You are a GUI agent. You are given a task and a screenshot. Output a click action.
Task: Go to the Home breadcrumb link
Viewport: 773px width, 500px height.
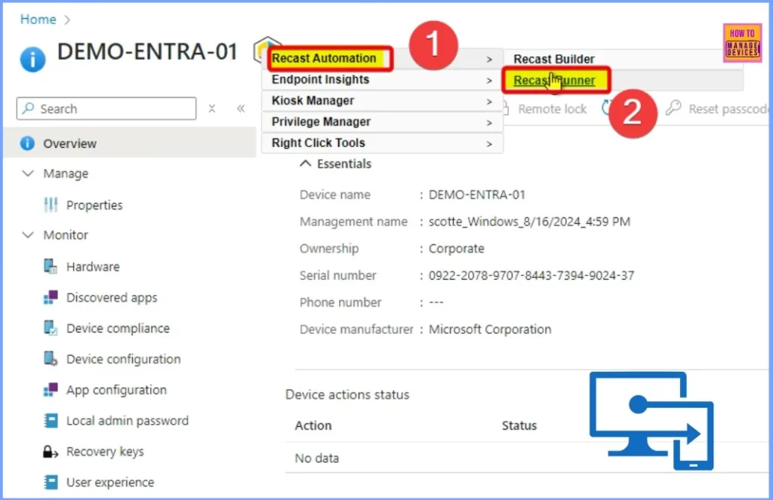click(38, 19)
